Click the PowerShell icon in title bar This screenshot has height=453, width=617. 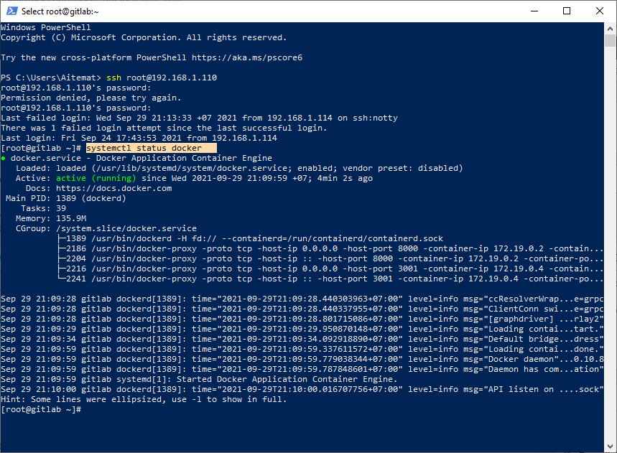[x=11, y=11]
